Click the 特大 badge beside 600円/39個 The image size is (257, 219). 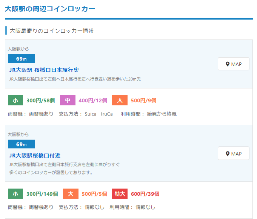(x=120, y=194)
